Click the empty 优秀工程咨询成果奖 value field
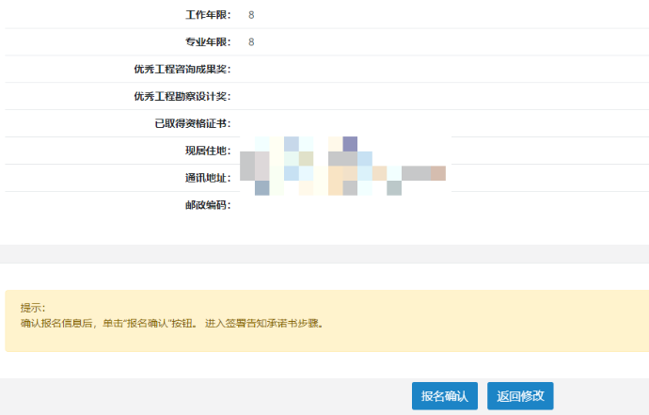 pyautogui.click(x=376, y=70)
